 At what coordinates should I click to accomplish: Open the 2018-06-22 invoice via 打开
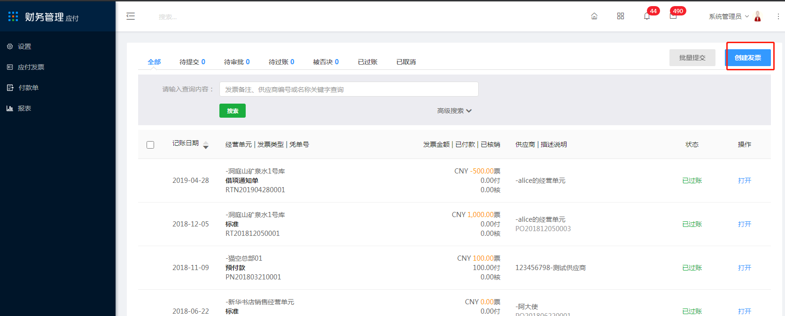coord(745,311)
